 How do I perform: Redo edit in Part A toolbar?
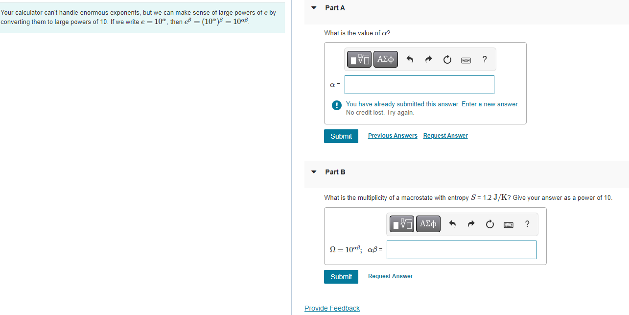click(x=429, y=60)
